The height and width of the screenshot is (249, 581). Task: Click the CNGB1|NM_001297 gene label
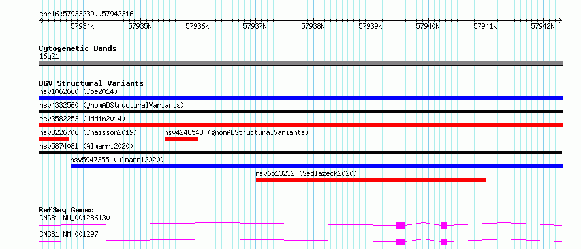pyautogui.click(x=69, y=234)
